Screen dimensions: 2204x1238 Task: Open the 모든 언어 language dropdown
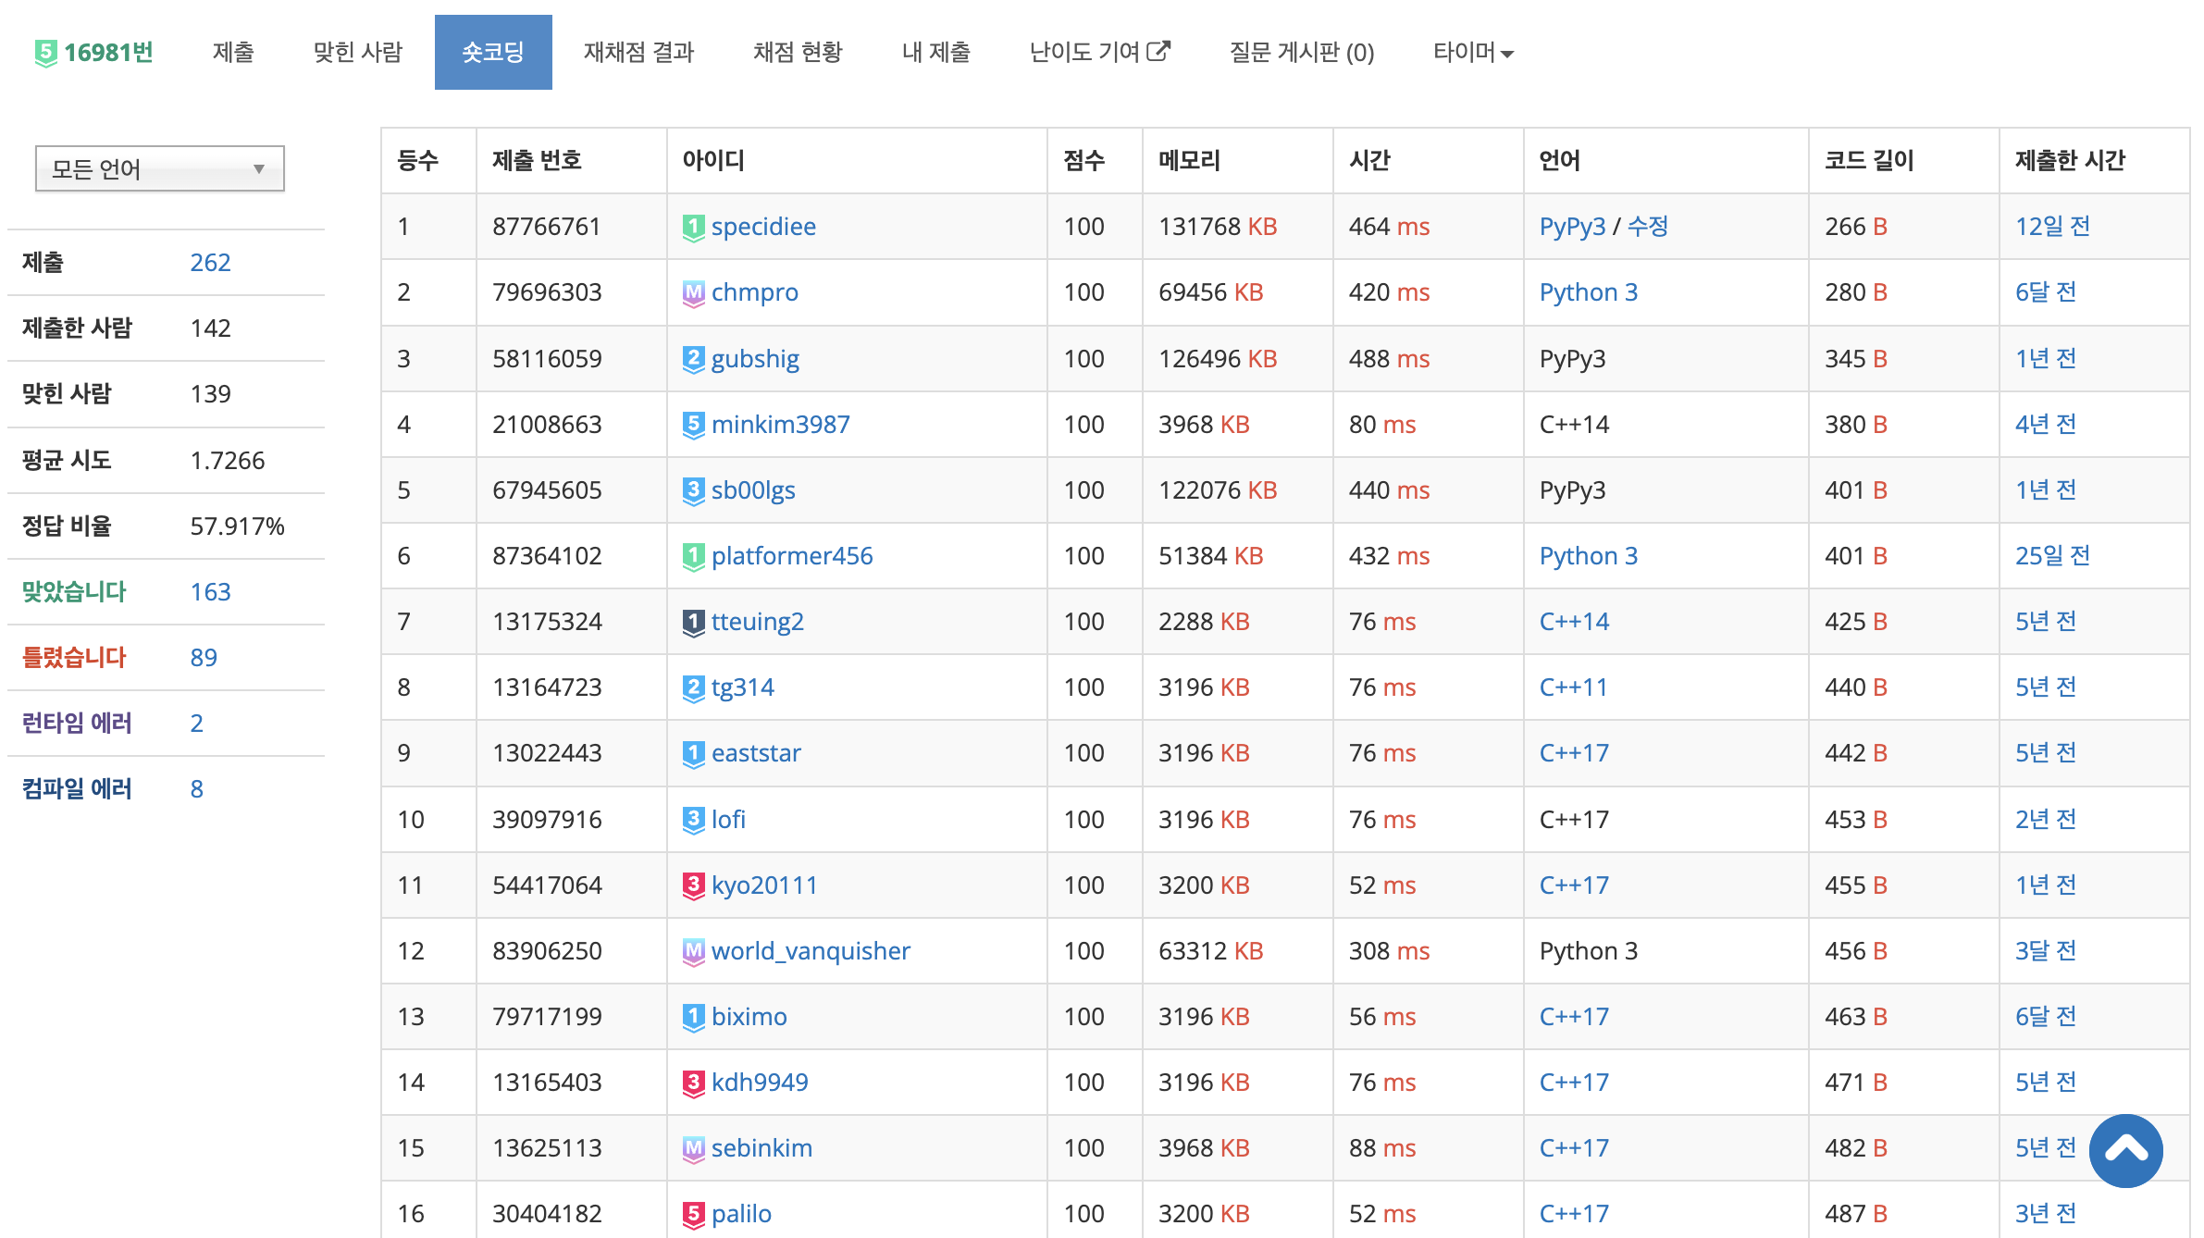pyautogui.click(x=159, y=168)
